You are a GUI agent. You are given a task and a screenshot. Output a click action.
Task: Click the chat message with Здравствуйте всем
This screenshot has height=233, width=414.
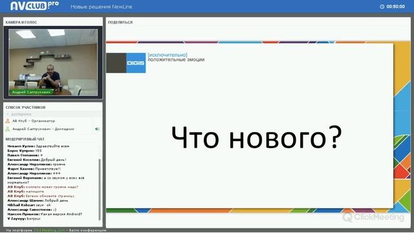tap(38, 146)
